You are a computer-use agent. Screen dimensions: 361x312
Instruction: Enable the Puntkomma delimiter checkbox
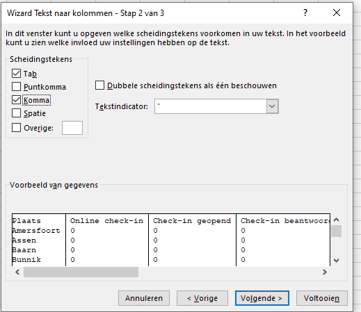tap(16, 87)
